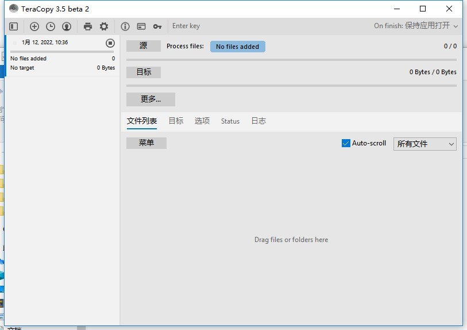
Task: Switch to the 文件列表 tab
Action: pos(142,121)
